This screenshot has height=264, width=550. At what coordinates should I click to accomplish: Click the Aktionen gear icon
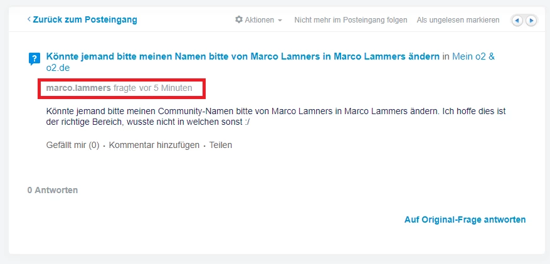click(x=238, y=20)
